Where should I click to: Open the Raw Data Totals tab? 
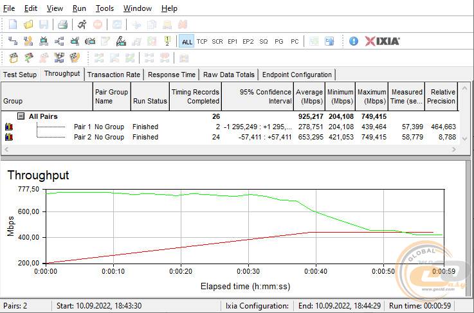pyautogui.click(x=229, y=75)
